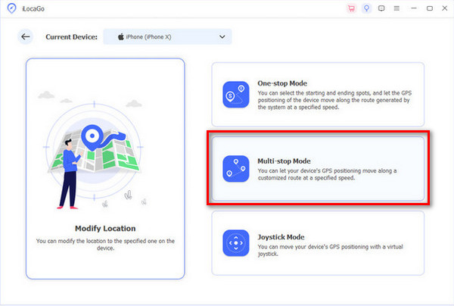Choose the Multi-stop Mode option
The image size is (454, 306).
pyautogui.click(x=318, y=169)
